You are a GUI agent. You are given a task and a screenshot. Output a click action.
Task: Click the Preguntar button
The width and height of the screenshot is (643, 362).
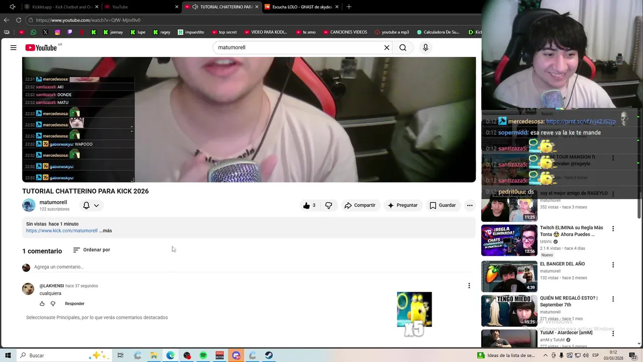coord(402,205)
